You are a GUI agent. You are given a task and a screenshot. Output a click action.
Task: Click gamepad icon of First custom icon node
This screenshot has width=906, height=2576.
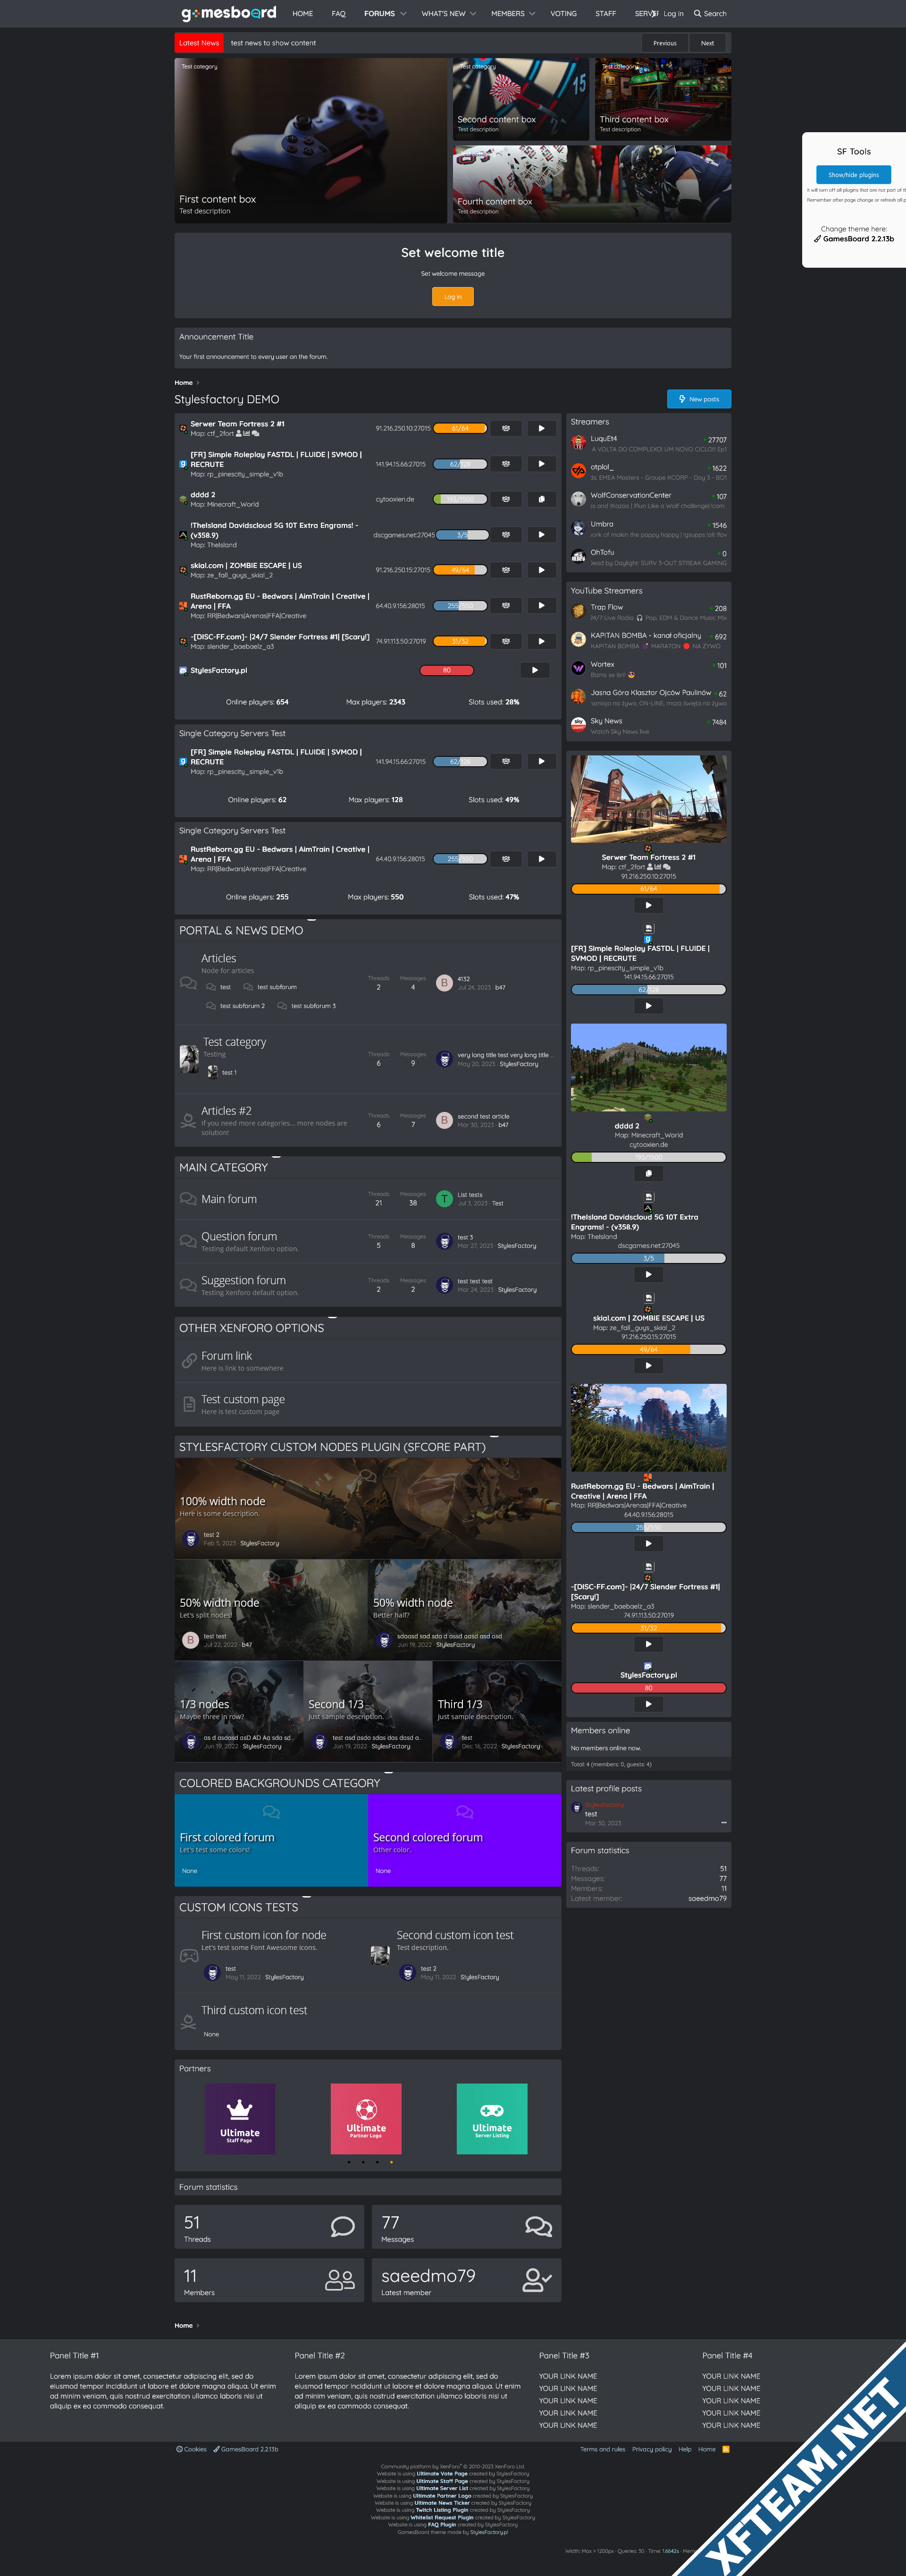click(189, 1956)
